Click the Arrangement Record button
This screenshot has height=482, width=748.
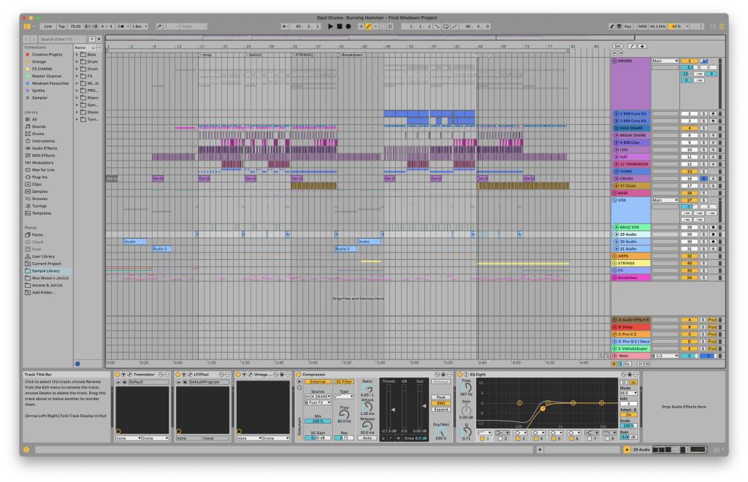pos(348,26)
